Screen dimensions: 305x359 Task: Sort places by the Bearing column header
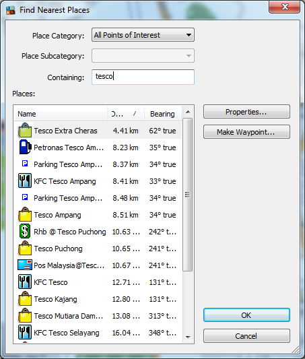point(162,114)
